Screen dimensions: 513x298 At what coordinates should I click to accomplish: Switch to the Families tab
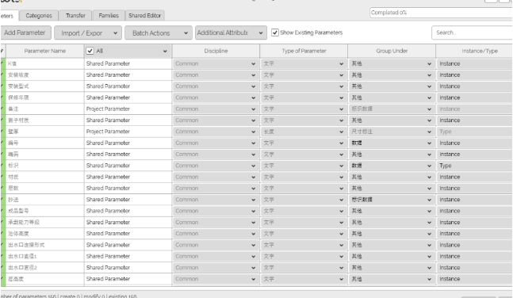pyautogui.click(x=109, y=16)
